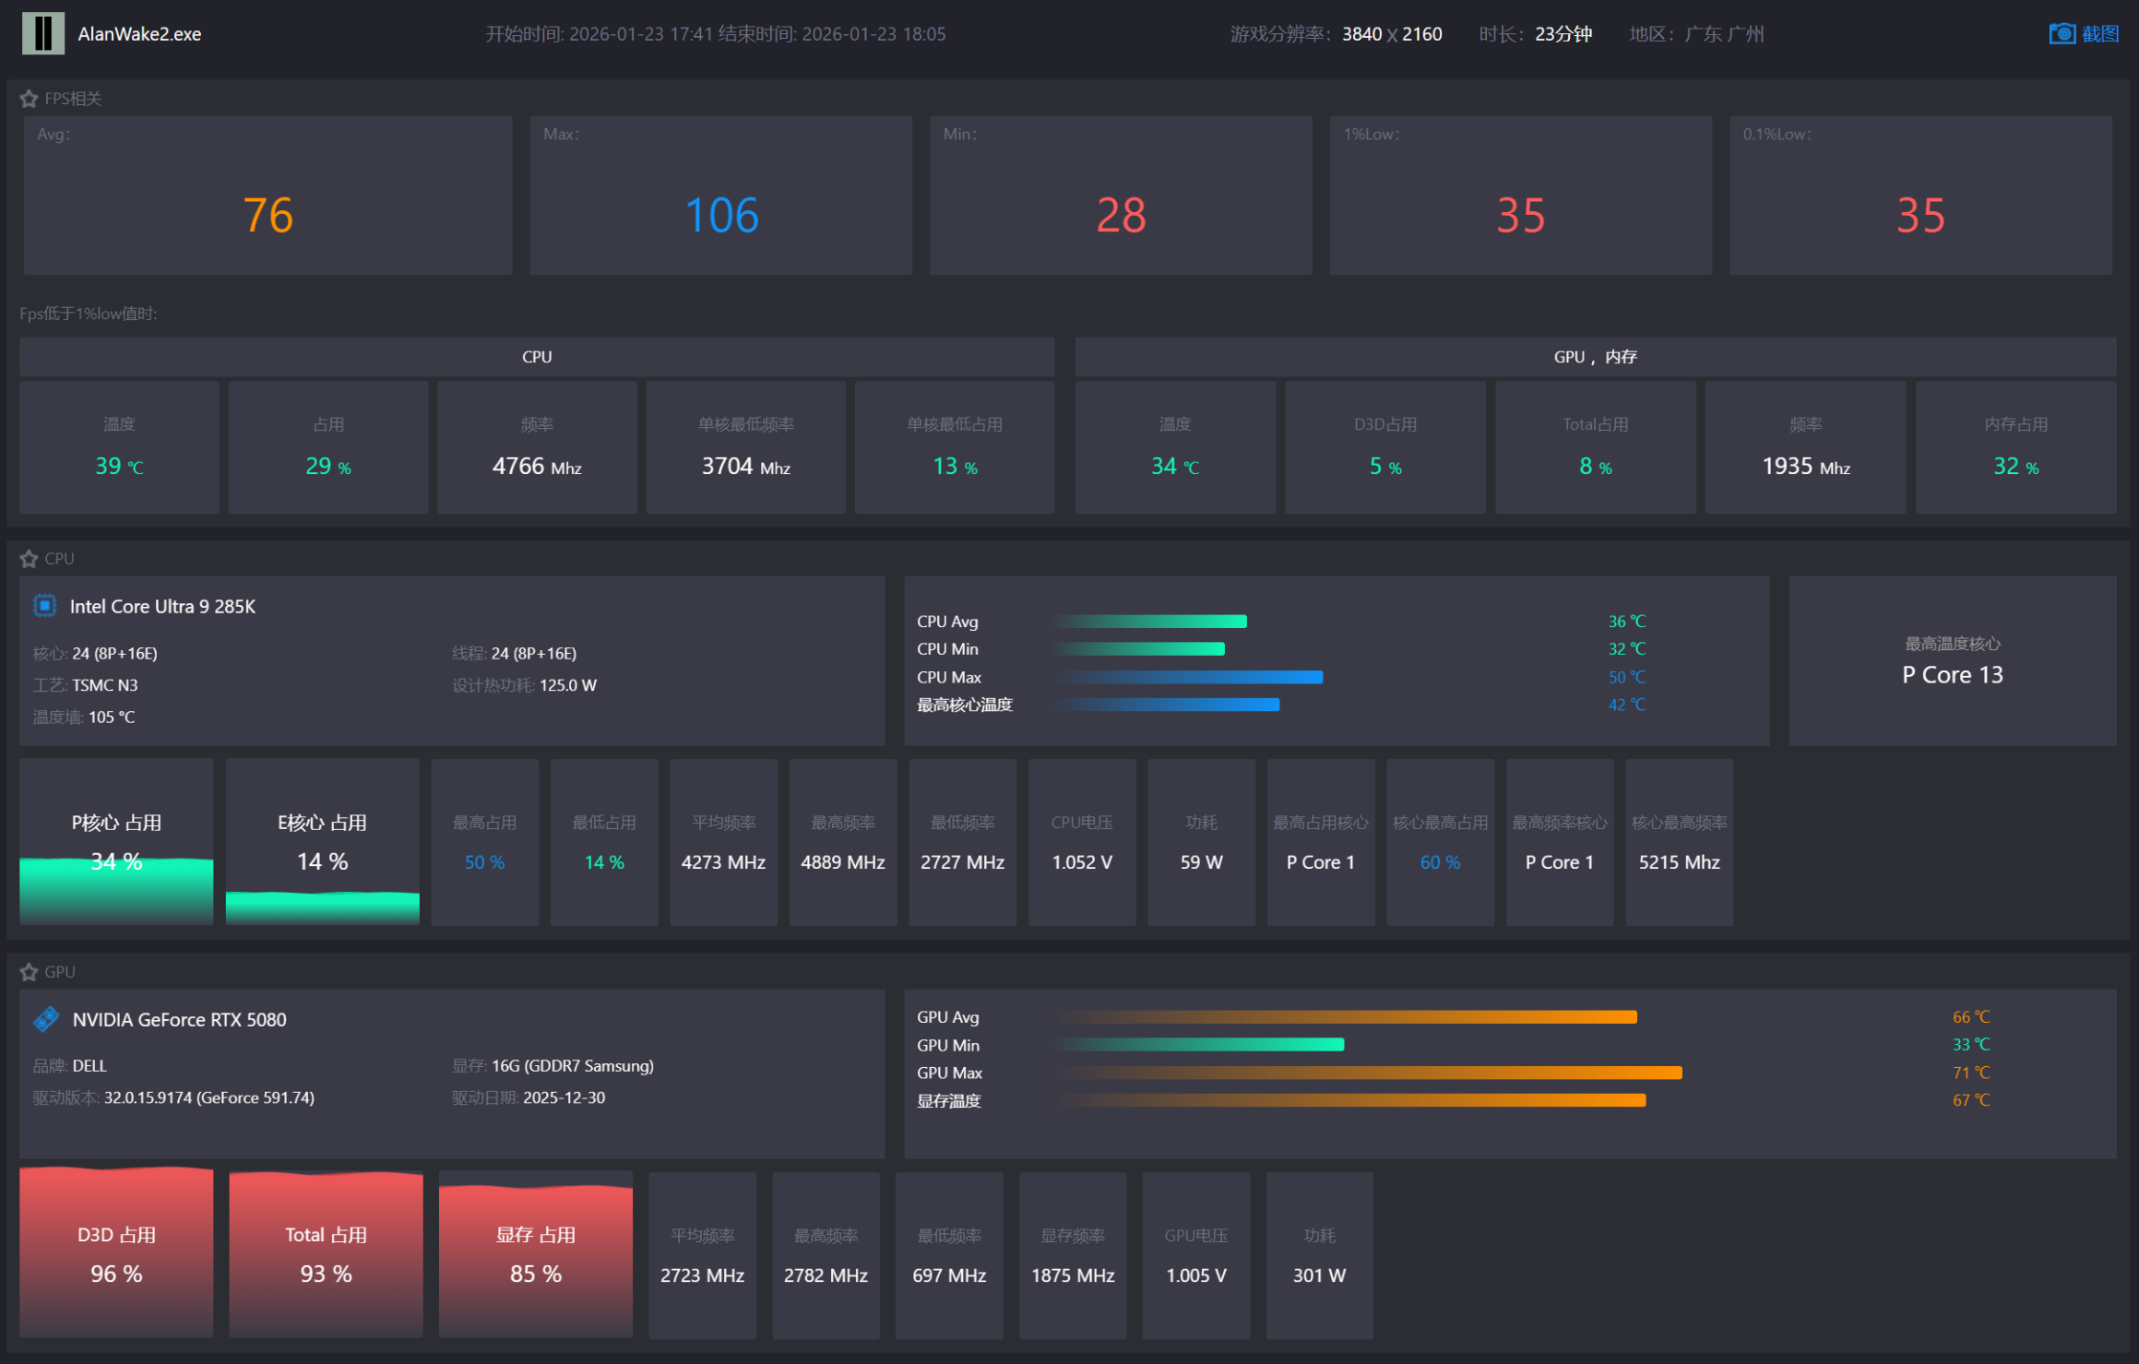Click the AlanWake2.exe game icon
Screen dimensions: 2139x1364
pyautogui.click(x=42, y=33)
